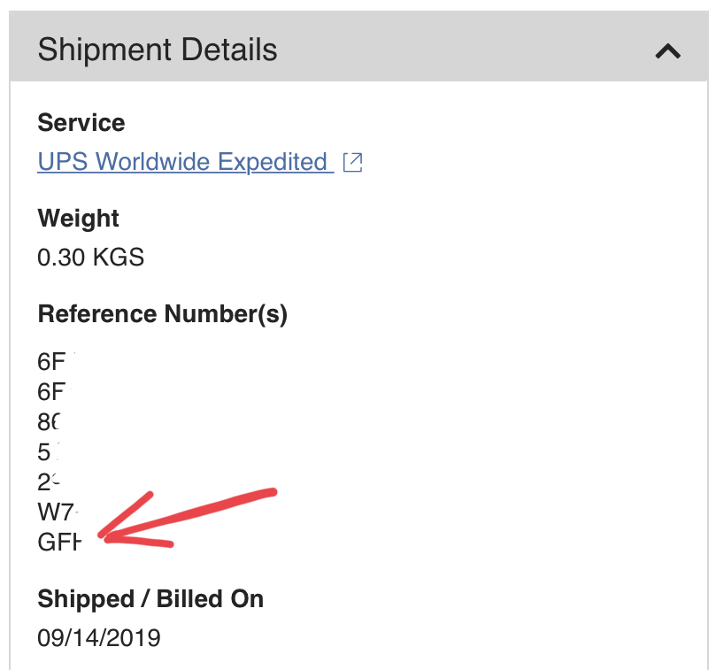Click the KGS unit text
Image resolution: width=716 pixels, height=670 pixels.
pos(119,258)
